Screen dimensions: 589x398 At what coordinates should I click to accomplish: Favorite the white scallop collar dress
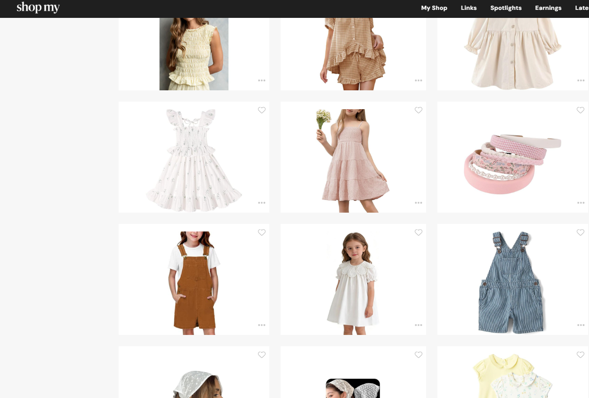pyautogui.click(x=419, y=232)
